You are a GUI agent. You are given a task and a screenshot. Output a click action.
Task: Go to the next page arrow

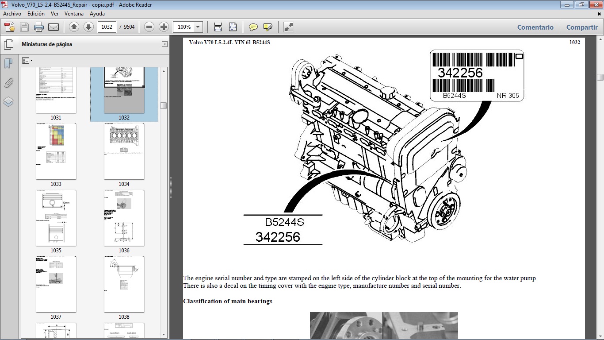[x=88, y=27]
